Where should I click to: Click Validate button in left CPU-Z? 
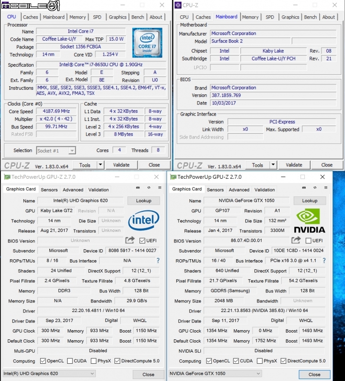[122, 165]
